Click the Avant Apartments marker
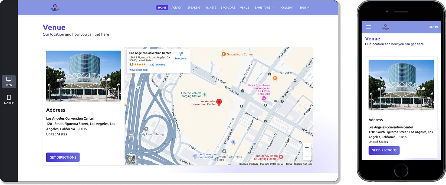Image resolution: width=446 pixels, height=185 pixels. point(224,151)
